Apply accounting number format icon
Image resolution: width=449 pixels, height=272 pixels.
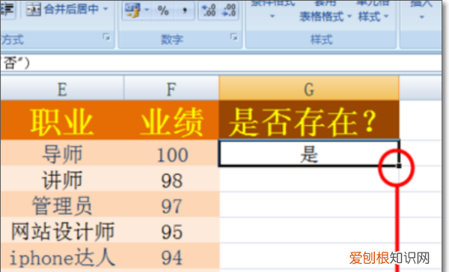point(132,10)
